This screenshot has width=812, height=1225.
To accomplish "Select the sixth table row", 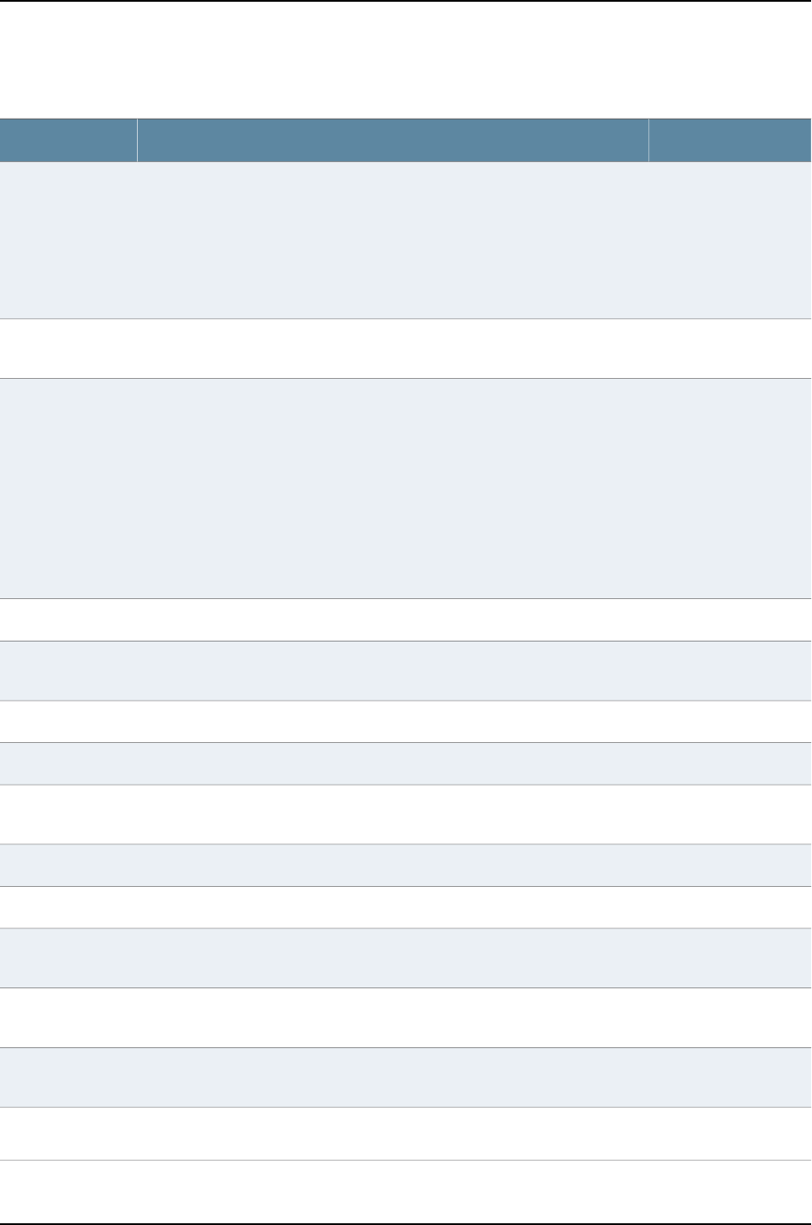I will [x=406, y=721].
